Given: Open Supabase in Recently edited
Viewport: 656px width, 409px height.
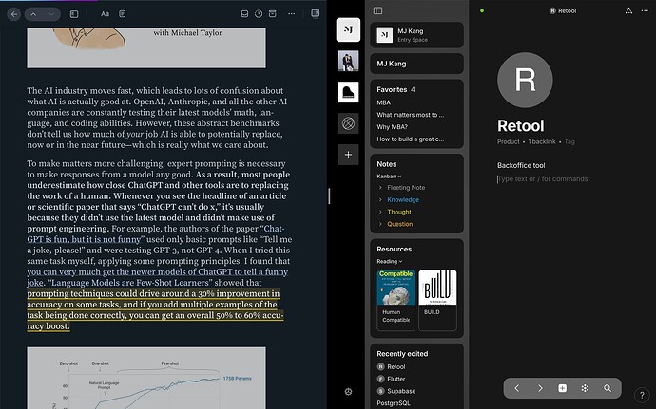Looking at the screenshot, I should click(x=396, y=391).
